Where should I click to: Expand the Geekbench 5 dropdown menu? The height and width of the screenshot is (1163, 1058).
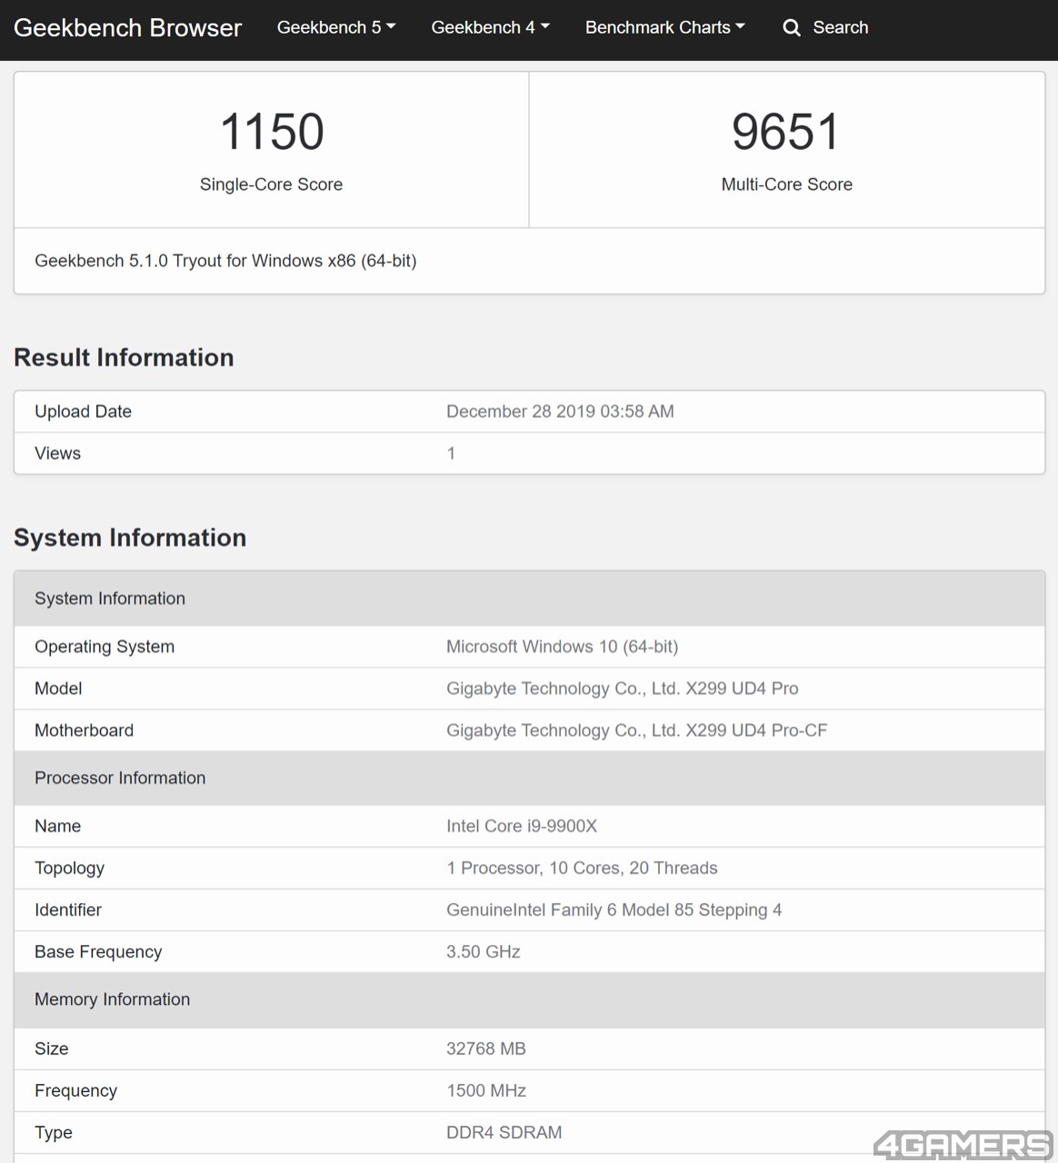(x=336, y=27)
